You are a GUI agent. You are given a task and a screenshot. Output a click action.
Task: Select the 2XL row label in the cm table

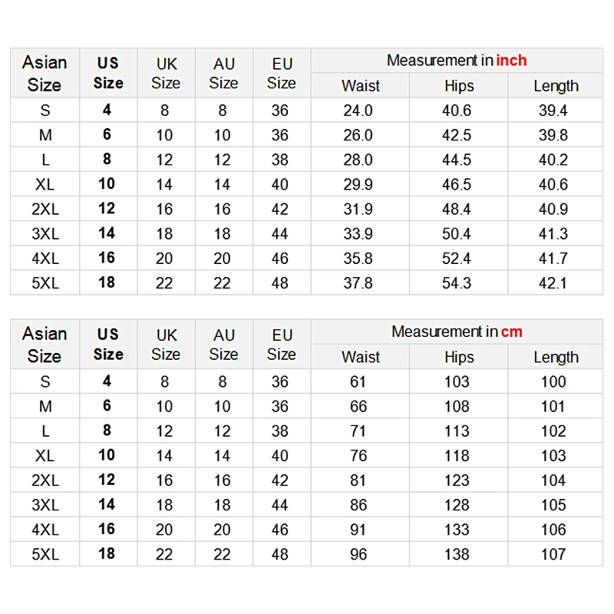pos(45,480)
